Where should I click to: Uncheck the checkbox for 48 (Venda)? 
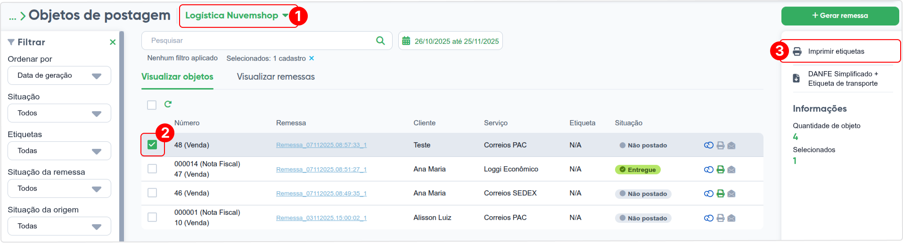point(152,145)
